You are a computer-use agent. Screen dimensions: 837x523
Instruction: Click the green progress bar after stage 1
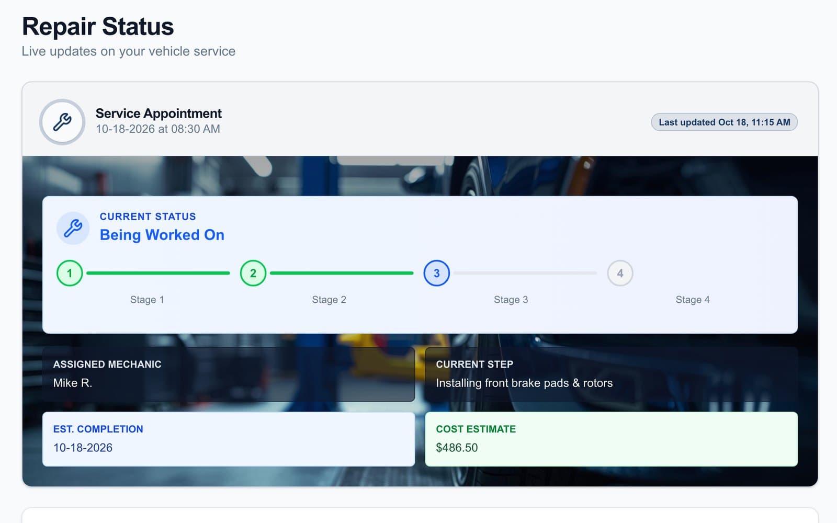coord(158,273)
